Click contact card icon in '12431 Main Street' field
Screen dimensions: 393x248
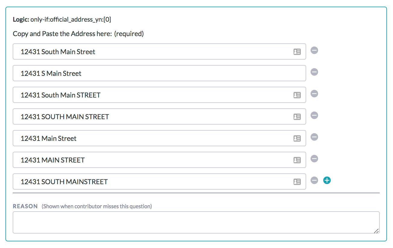click(297, 138)
